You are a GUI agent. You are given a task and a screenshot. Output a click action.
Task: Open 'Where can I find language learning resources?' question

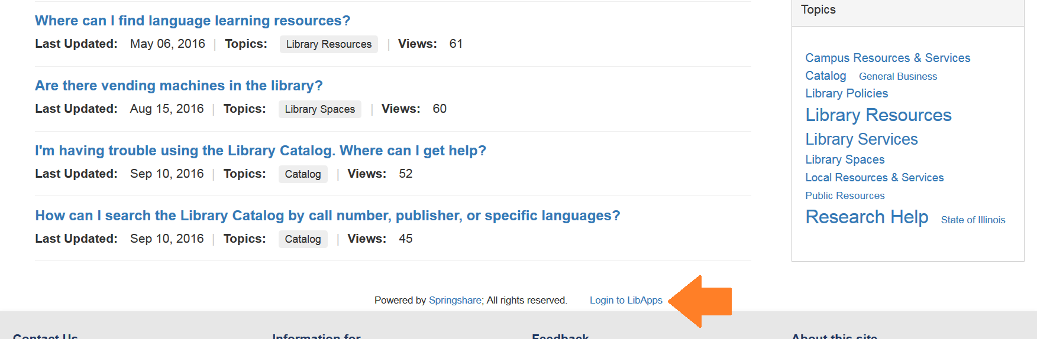[192, 21]
